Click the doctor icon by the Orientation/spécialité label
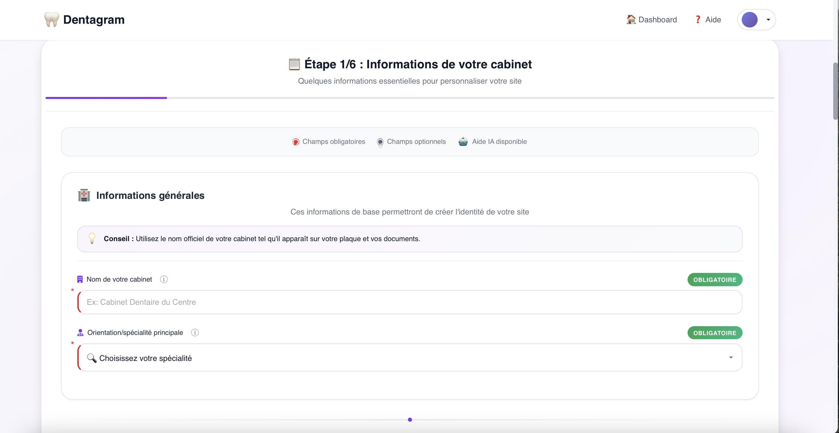The height and width of the screenshot is (433, 839). pyautogui.click(x=80, y=332)
